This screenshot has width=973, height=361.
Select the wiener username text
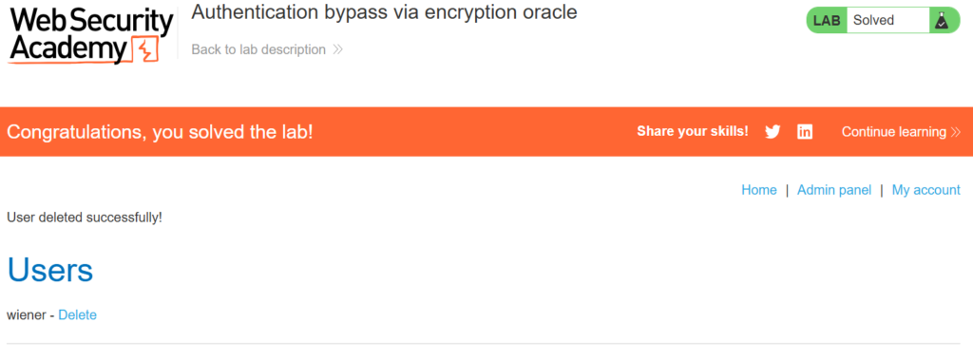point(26,315)
